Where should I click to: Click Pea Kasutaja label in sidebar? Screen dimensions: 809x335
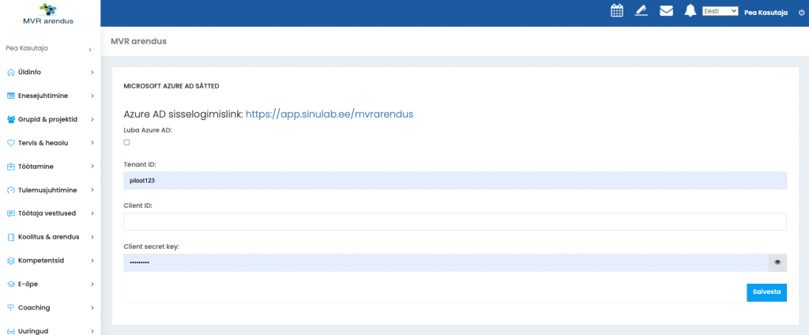27,48
